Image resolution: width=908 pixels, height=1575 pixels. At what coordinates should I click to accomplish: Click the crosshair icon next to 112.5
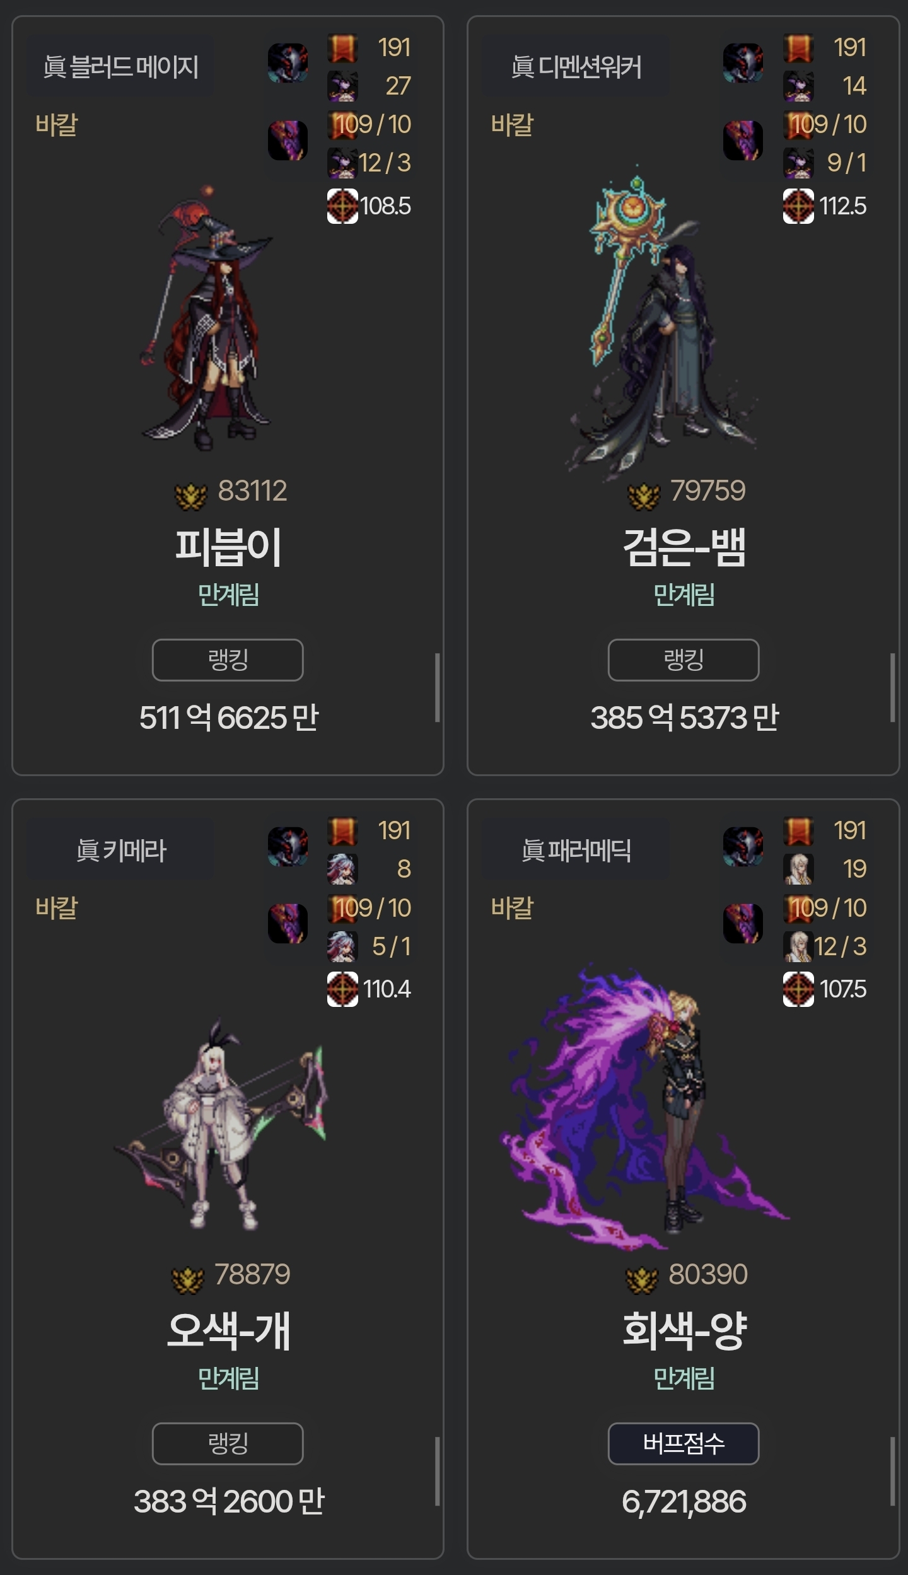coord(798,206)
